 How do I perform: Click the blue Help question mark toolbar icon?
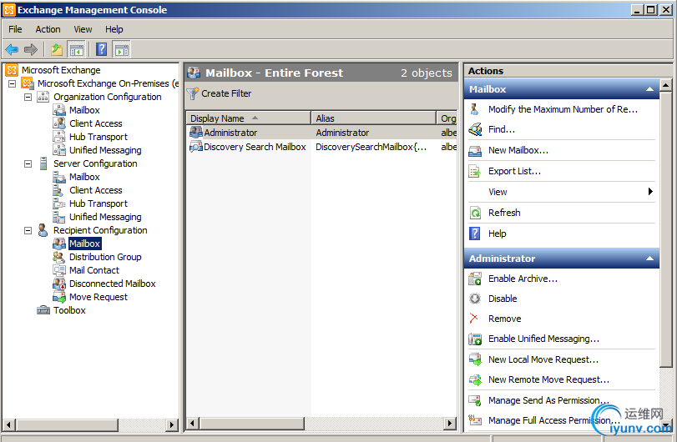(102, 49)
